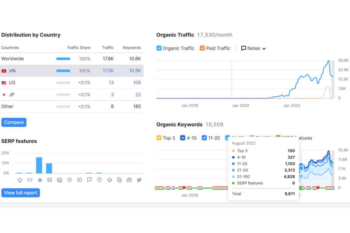This screenshot has height=233, width=350.
Task: Click the Organic Keywords heading
Action: (179, 125)
